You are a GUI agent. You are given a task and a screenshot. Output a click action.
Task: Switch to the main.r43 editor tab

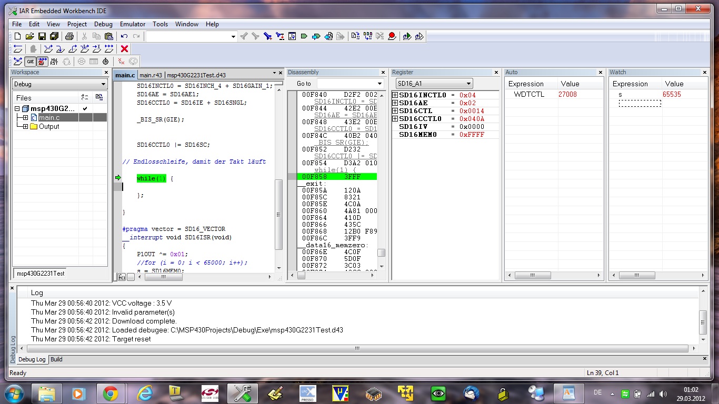[151, 75]
